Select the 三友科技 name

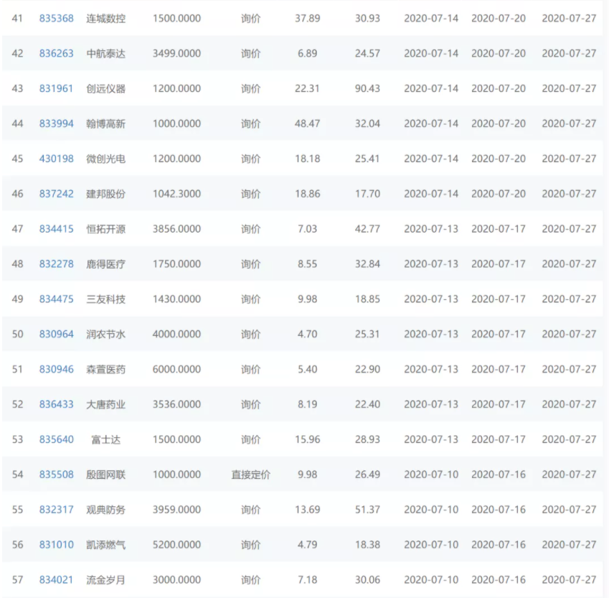click(x=105, y=299)
